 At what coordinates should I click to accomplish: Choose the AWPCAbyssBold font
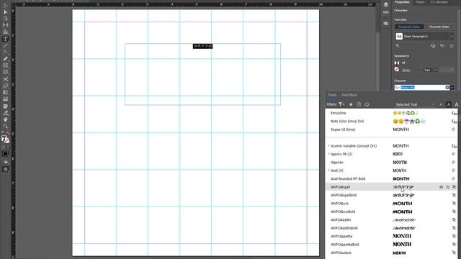tap(391, 212)
